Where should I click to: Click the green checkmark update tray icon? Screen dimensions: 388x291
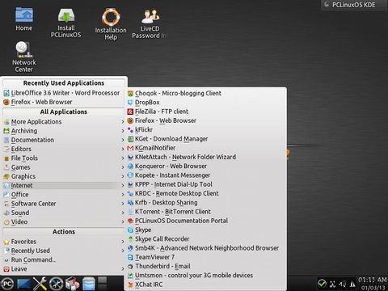point(322,284)
